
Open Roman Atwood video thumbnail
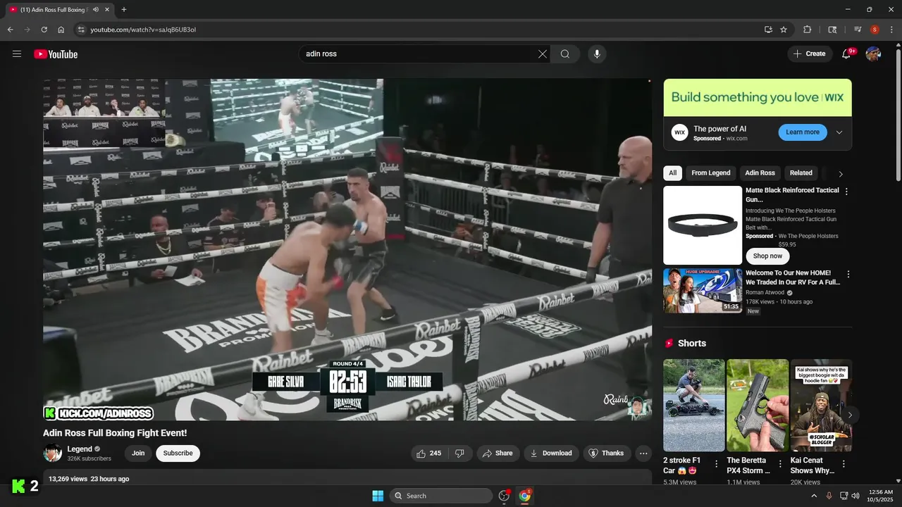coord(703,290)
